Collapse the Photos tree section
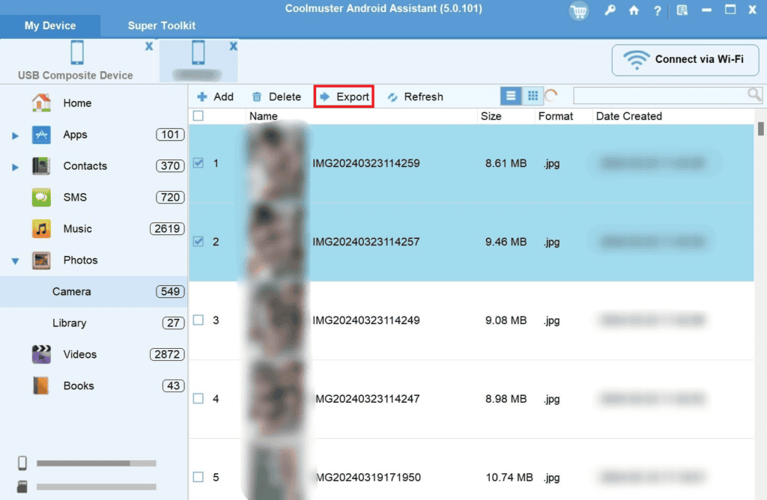Image resolution: width=767 pixels, height=500 pixels. (16, 261)
